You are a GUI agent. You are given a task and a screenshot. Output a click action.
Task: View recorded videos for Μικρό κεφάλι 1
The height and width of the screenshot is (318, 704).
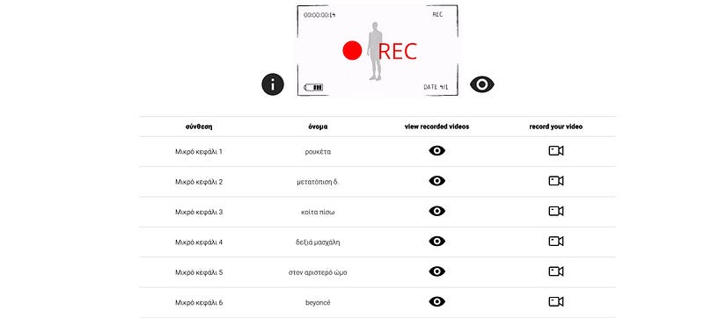click(436, 151)
